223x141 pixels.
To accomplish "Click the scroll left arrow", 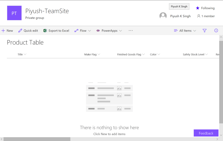I will (2, 139).
